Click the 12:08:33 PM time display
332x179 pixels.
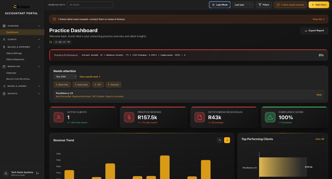point(62,42)
